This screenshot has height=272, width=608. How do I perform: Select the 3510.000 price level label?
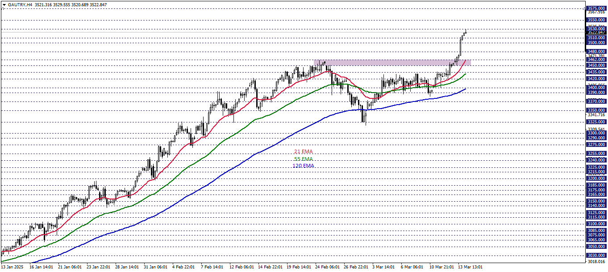click(596, 38)
